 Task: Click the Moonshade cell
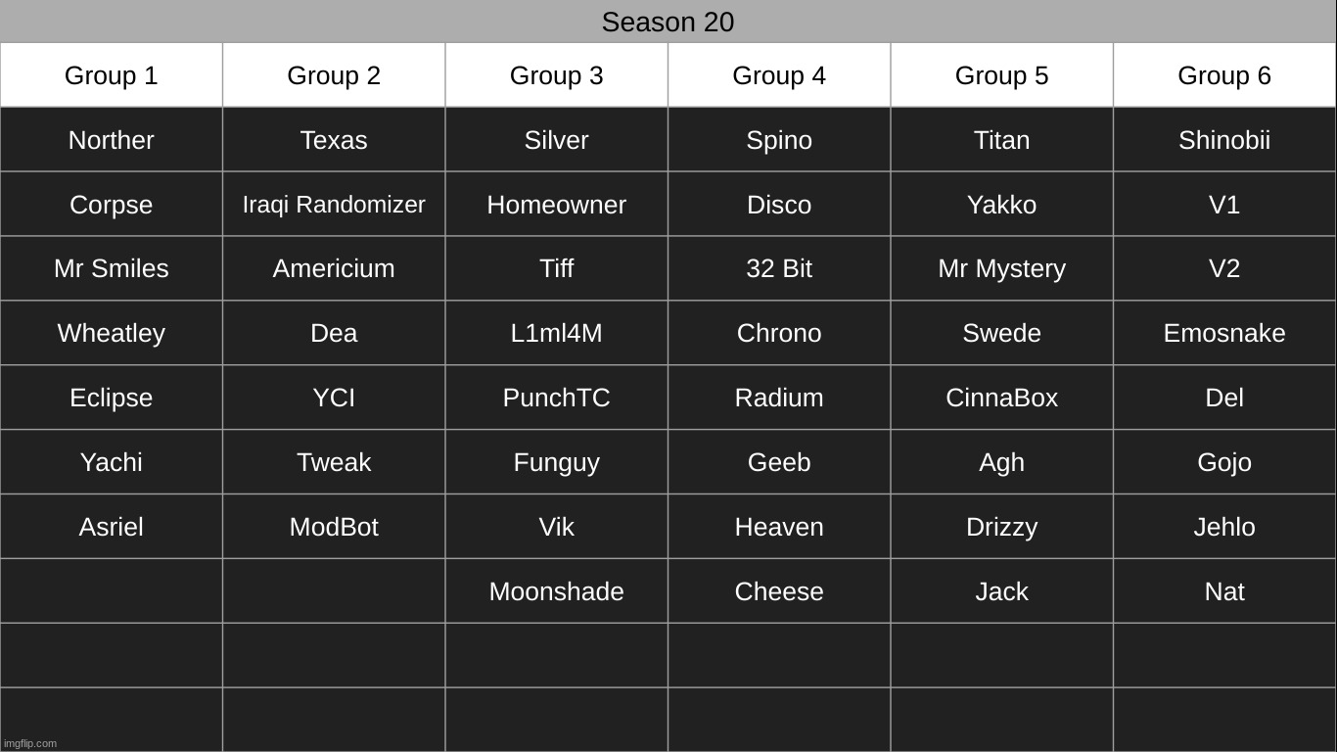556,591
